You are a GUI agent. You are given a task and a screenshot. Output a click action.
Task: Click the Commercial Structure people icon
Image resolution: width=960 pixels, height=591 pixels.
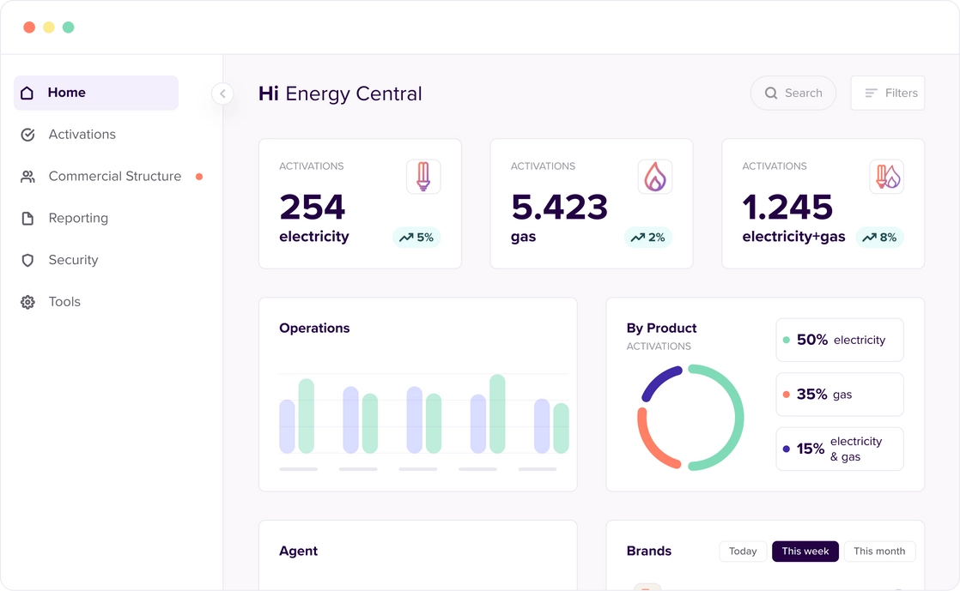click(27, 176)
